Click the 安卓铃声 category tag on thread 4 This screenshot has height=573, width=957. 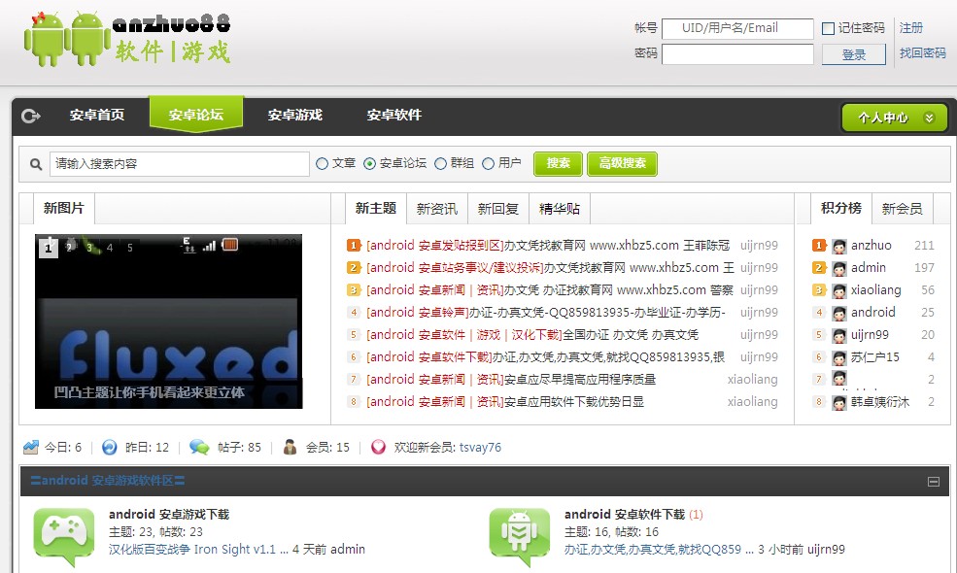pos(417,313)
